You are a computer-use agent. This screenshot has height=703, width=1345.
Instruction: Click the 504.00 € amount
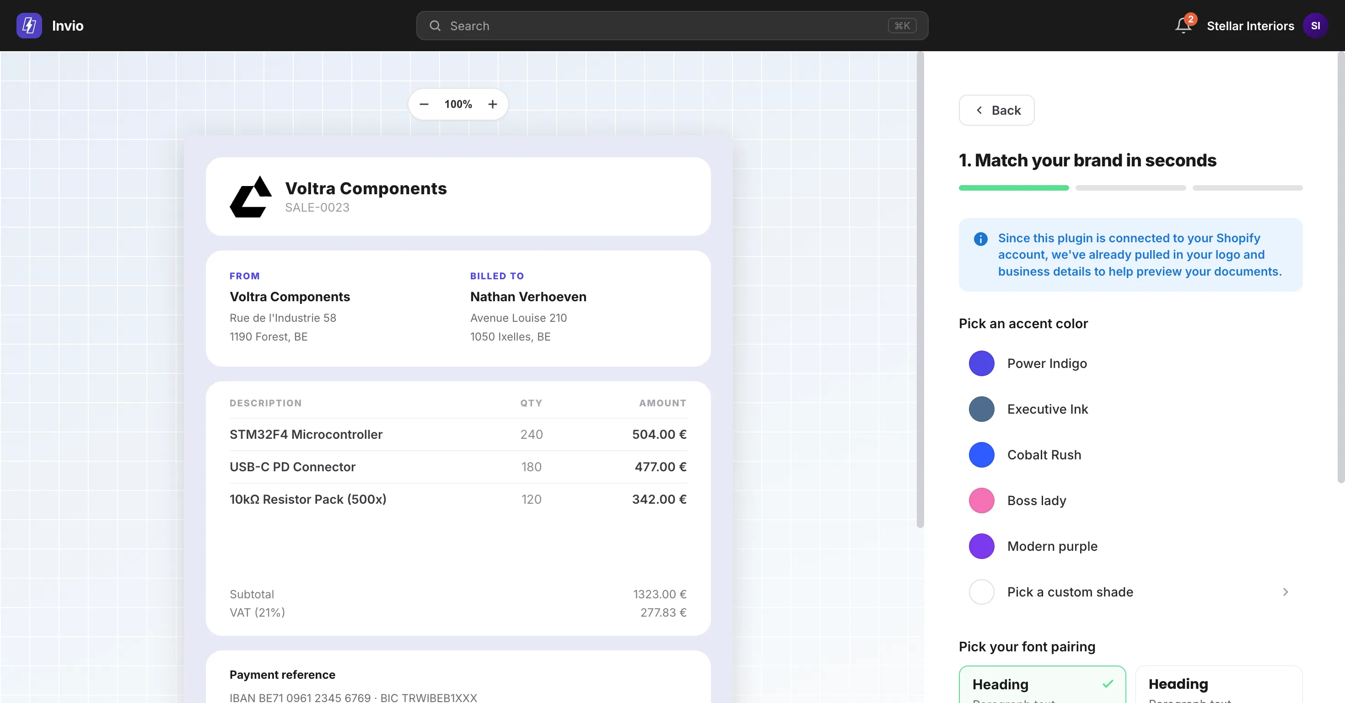(659, 434)
